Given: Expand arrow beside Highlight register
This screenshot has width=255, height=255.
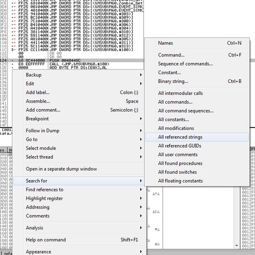Looking at the screenshot, I should coord(141,198).
